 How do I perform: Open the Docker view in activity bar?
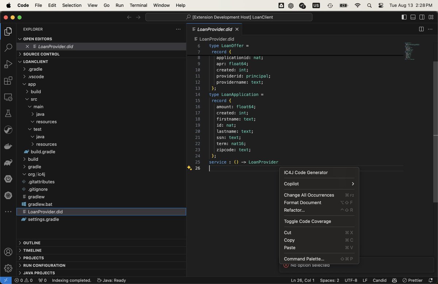point(8,146)
